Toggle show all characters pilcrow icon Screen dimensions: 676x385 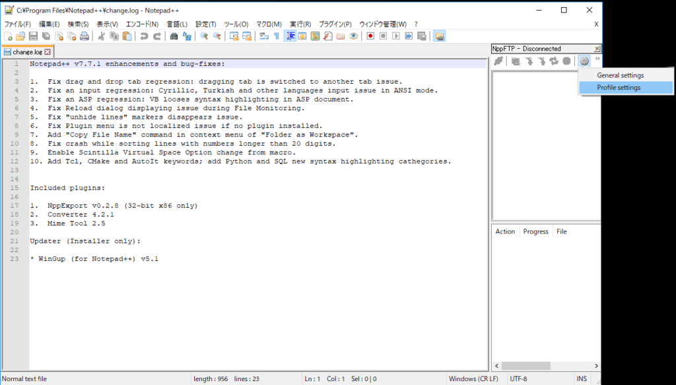click(x=277, y=36)
